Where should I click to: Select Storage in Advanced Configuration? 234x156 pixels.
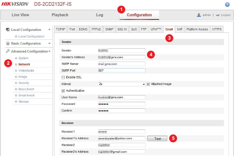(24, 102)
